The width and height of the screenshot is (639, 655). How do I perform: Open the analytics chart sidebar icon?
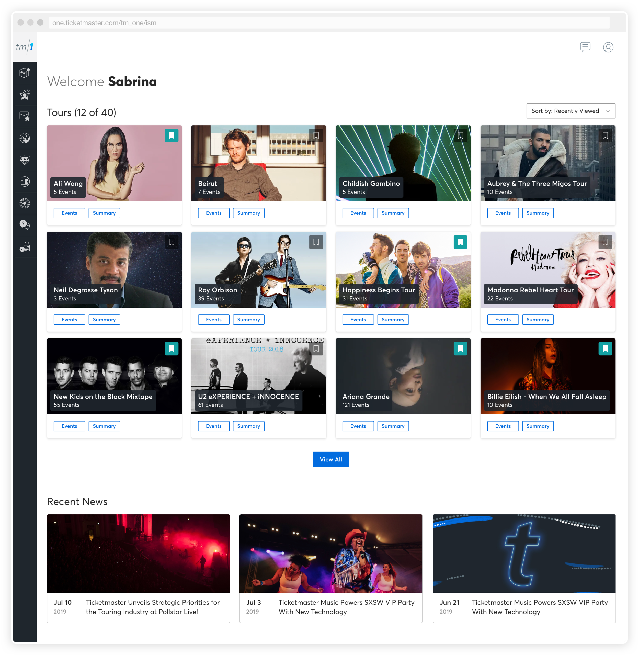click(x=25, y=73)
